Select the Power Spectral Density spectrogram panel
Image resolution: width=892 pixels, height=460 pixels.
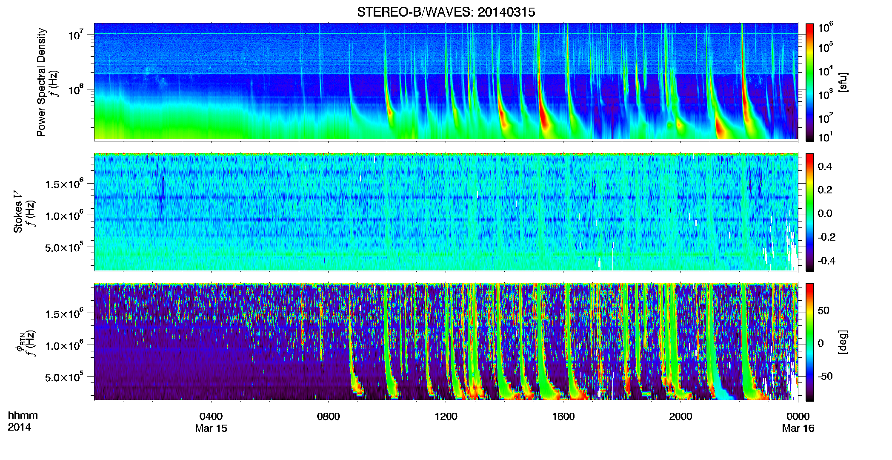(446, 81)
